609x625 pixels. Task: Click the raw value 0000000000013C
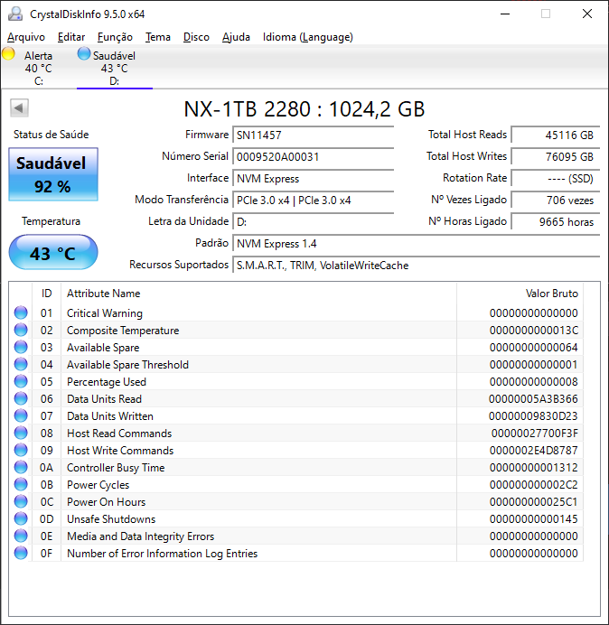coord(534,331)
